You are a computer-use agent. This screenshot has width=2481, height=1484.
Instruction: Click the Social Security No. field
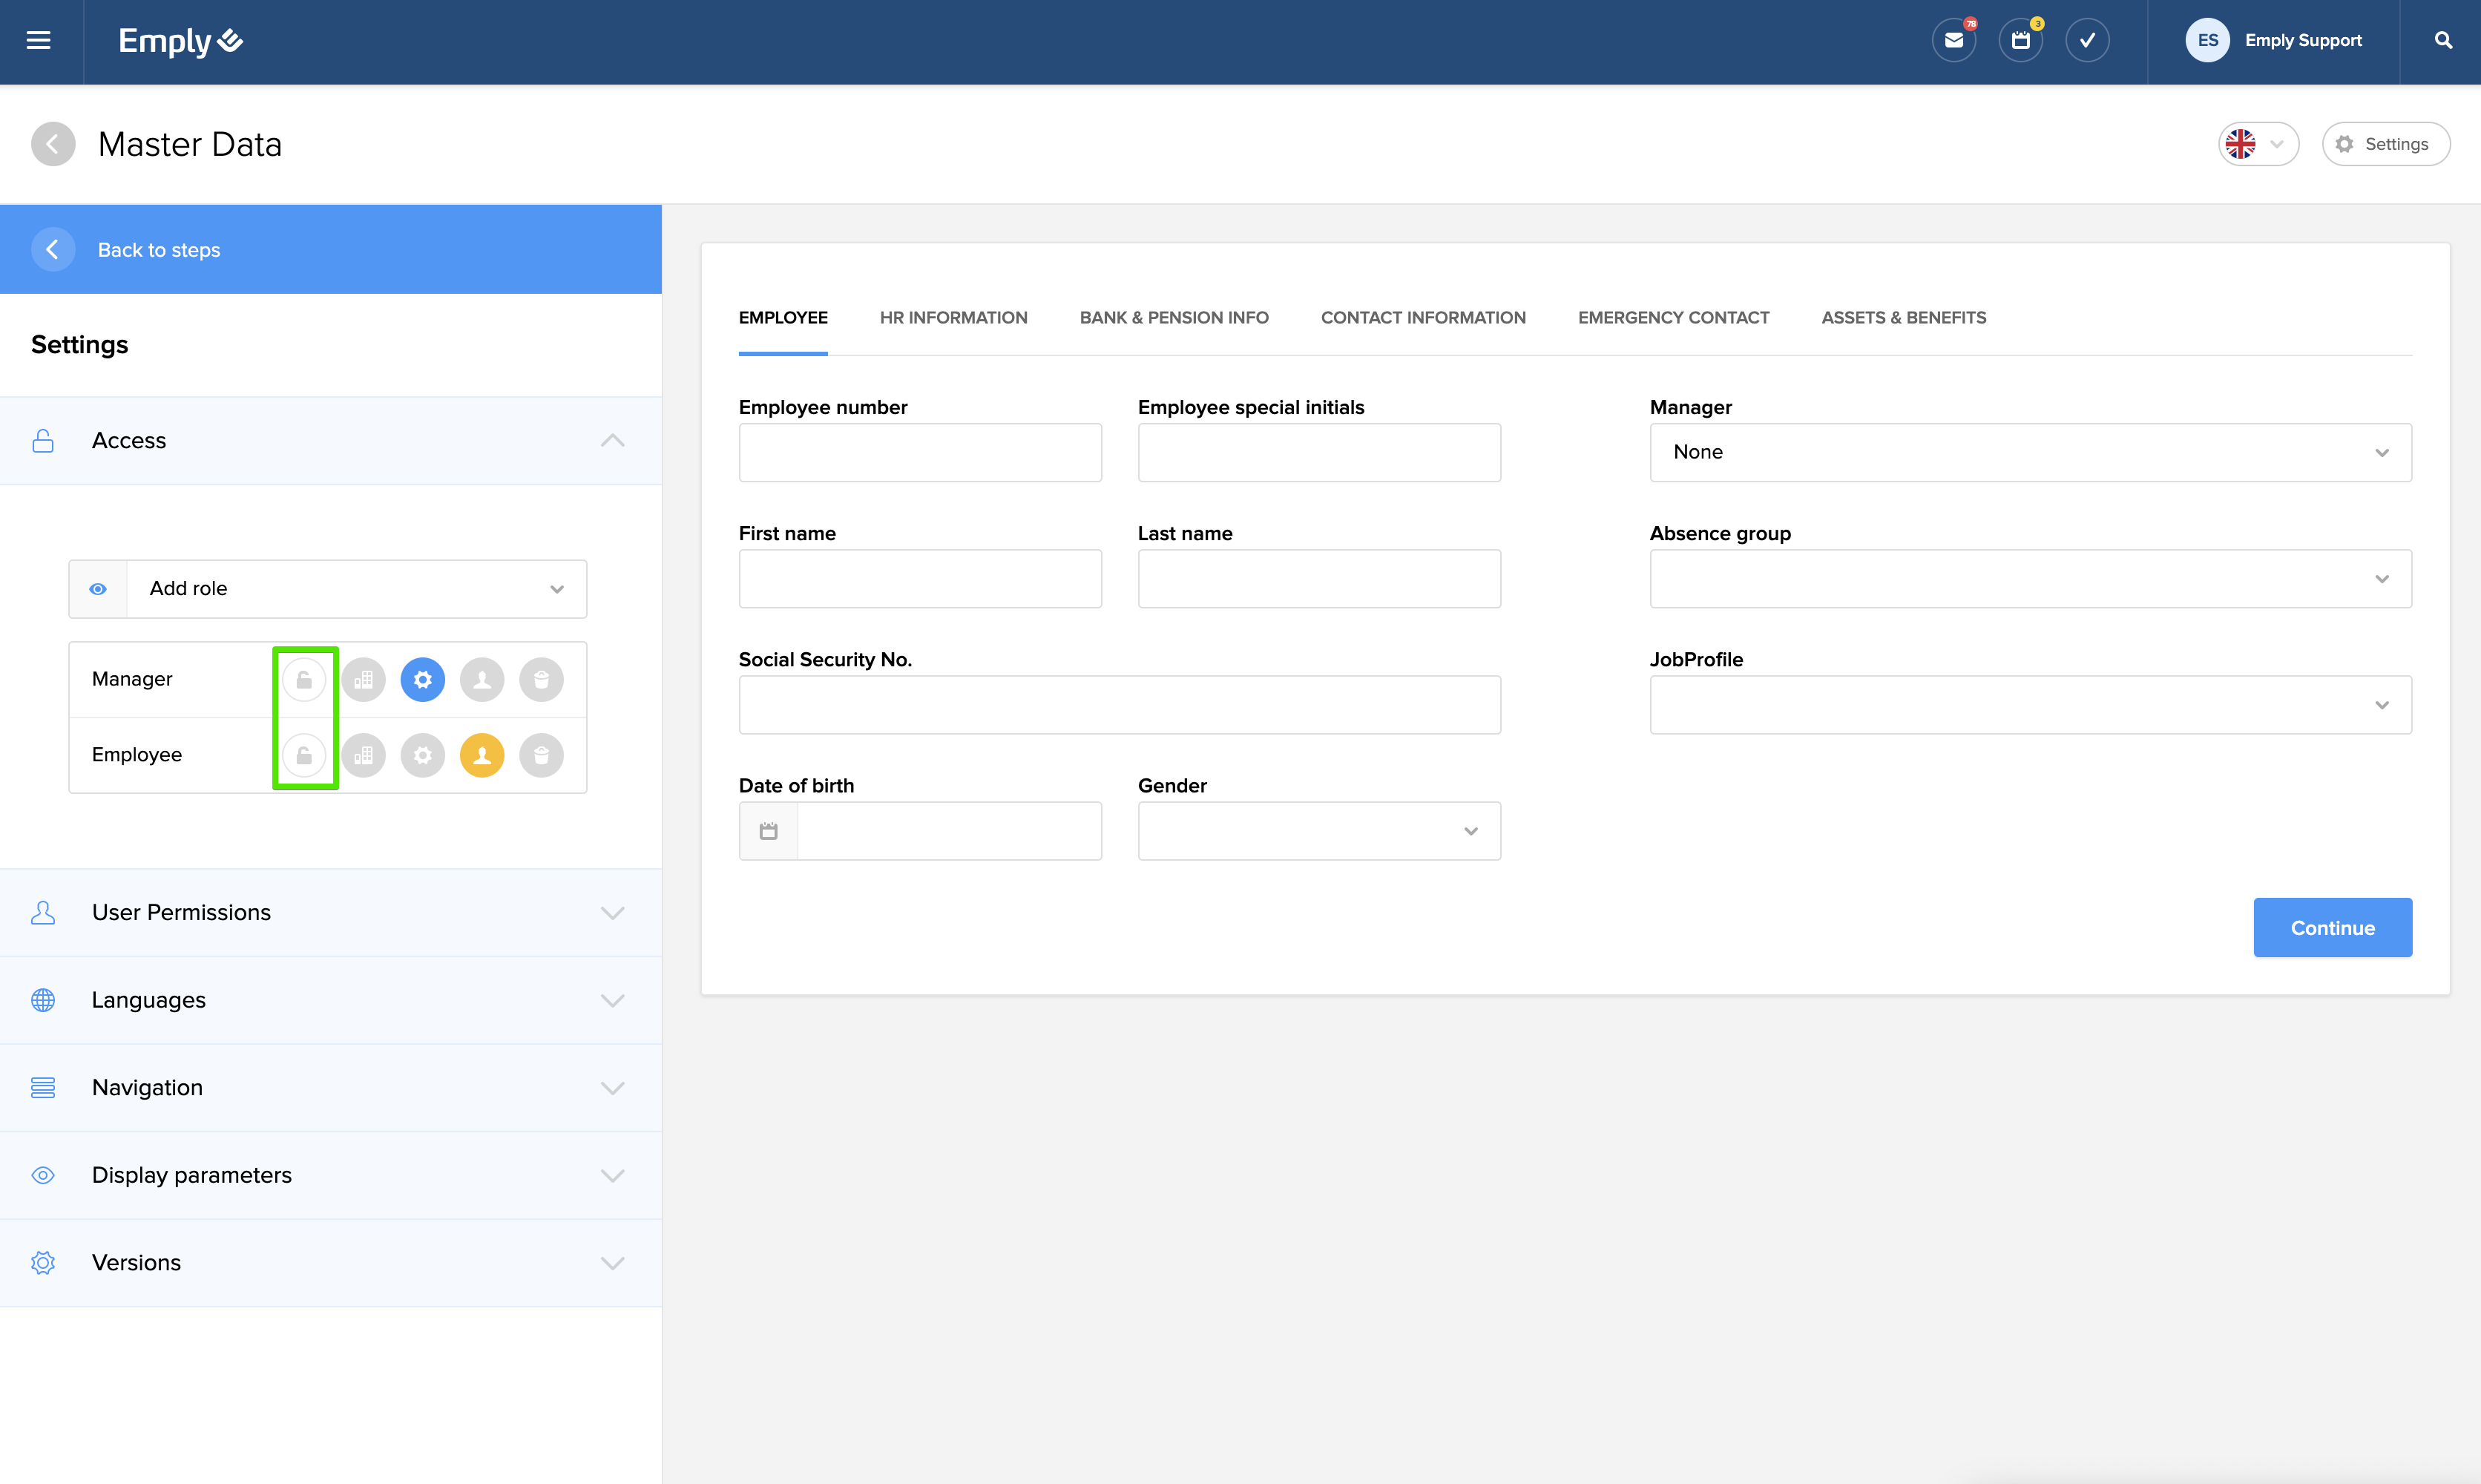click(x=1119, y=705)
